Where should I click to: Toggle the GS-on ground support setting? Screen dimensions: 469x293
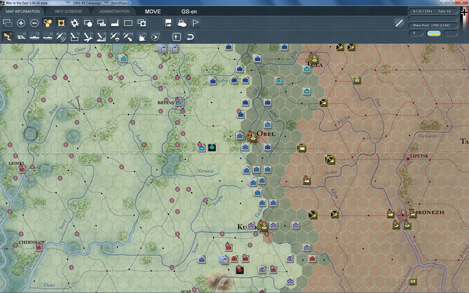[x=189, y=11]
